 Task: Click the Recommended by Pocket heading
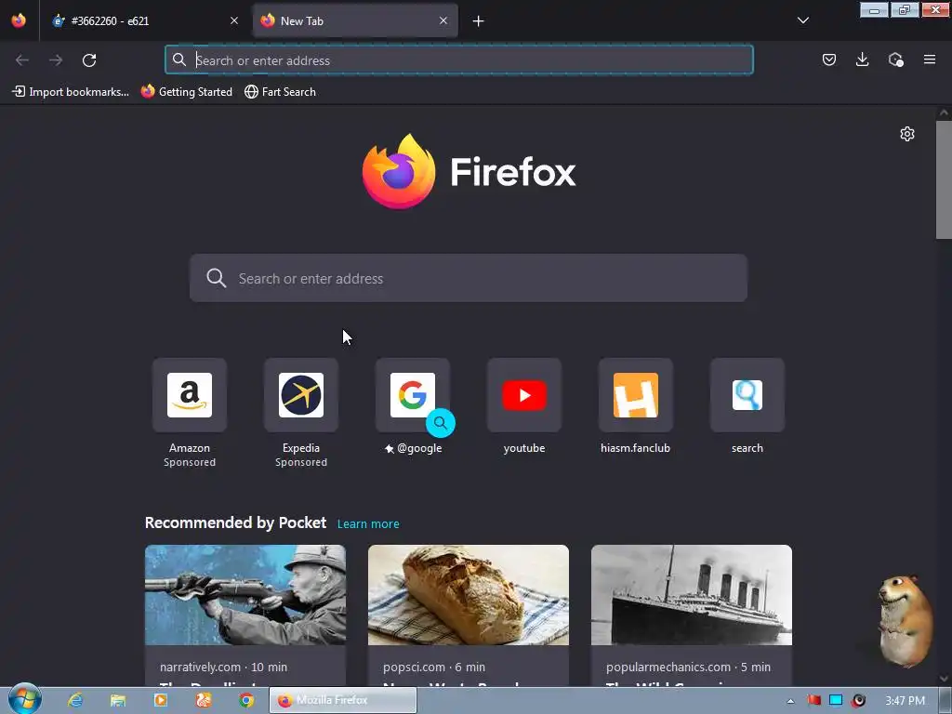pos(235,522)
